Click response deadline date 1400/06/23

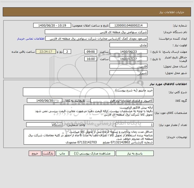[128, 51]
